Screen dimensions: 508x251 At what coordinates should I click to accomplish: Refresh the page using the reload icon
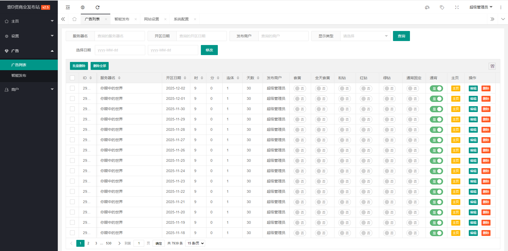pyautogui.click(x=98, y=7)
